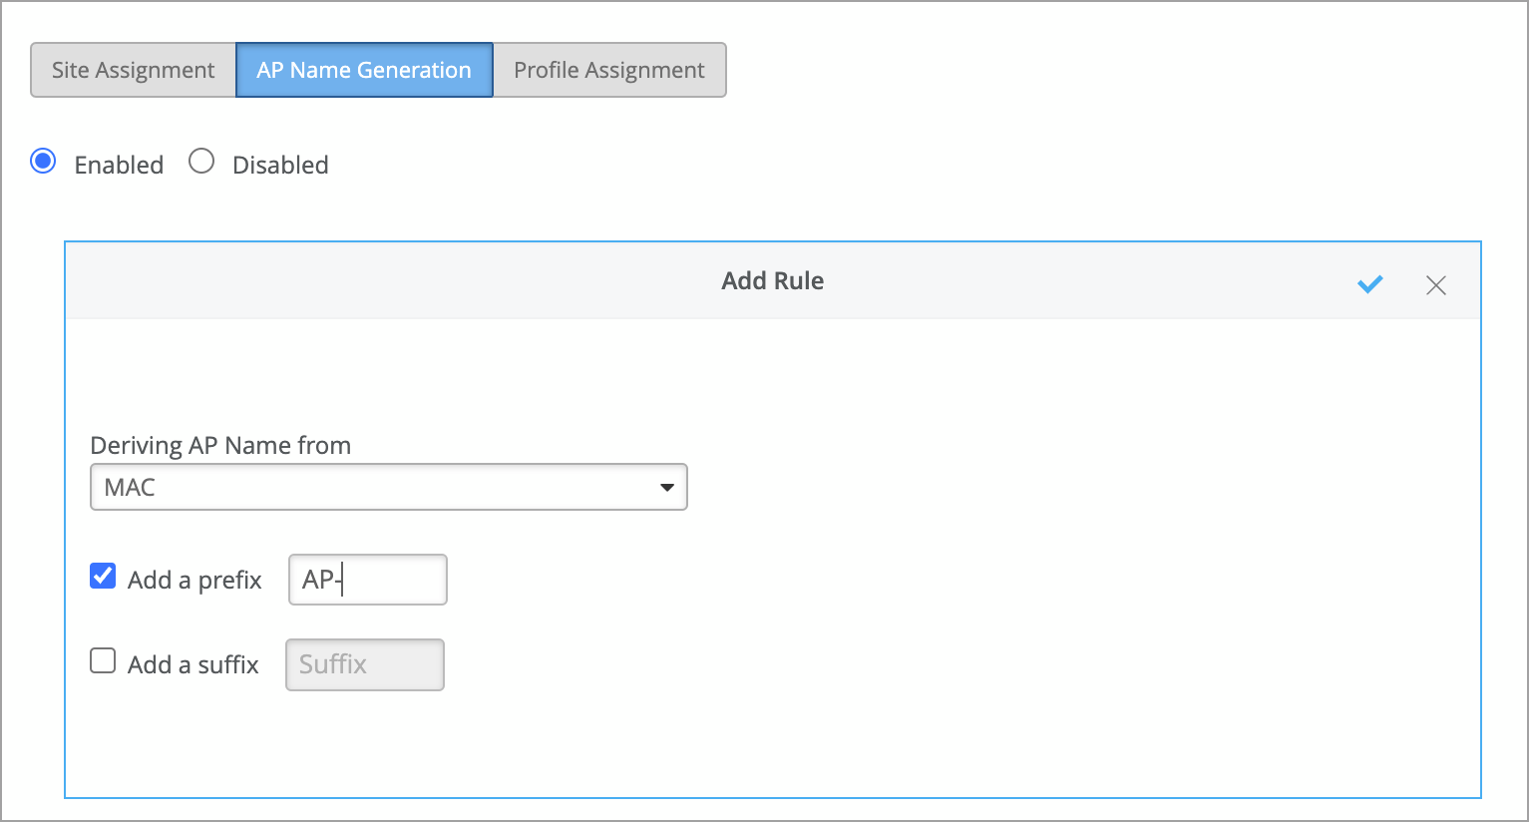Click the 'Deriving AP Name from' label

[220, 445]
